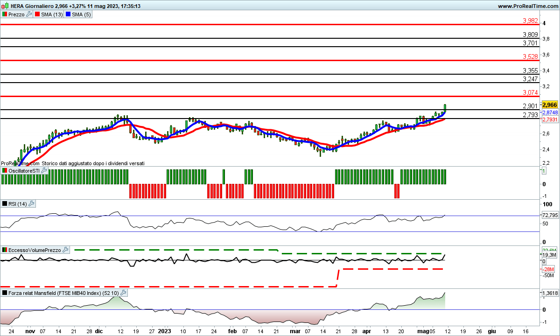Screen dimensions: 560x336
Task: Click the OscillatoreSTI color icon
Action: point(4,171)
